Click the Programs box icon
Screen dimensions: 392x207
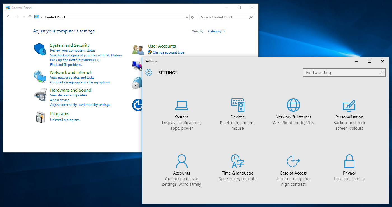[40, 117]
